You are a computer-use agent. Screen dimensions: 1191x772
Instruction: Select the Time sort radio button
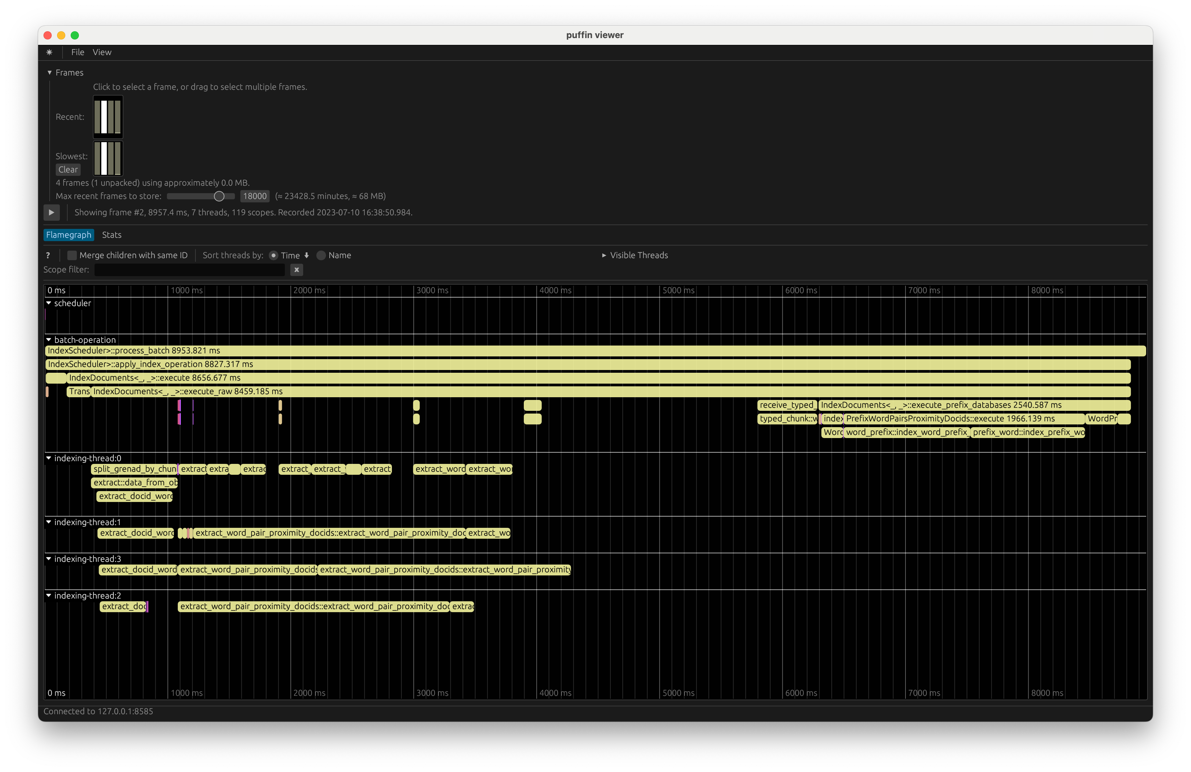273,255
